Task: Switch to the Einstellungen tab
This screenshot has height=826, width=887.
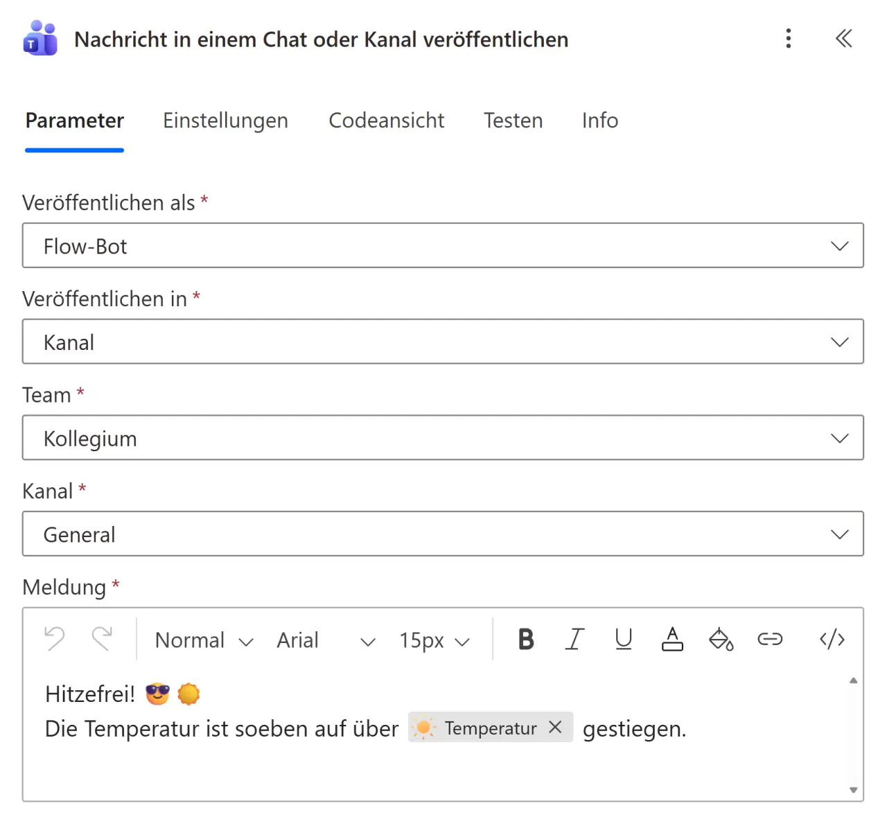Action: (x=225, y=120)
